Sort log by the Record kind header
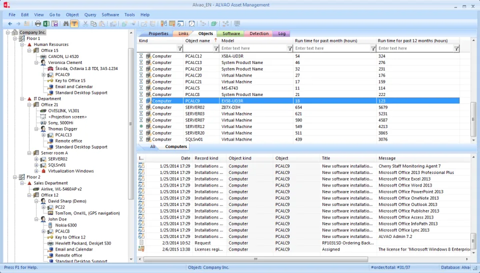 pyautogui.click(x=209, y=158)
